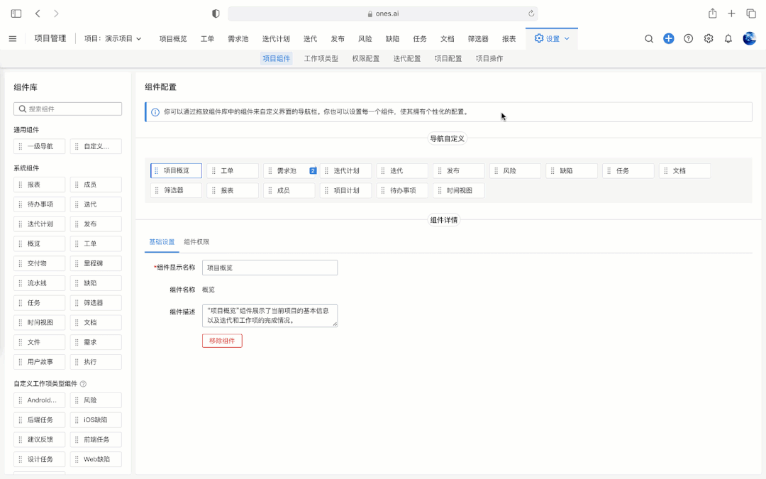Click the search magnifier icon in header
Image resolution: width=766 pixels, height=479 pixels.
649,39
